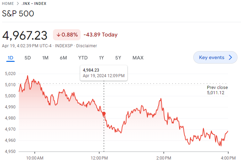Select the 6M chart range
Image resolution: width=241 pixels, height=163 pixels.
point(63,58)
